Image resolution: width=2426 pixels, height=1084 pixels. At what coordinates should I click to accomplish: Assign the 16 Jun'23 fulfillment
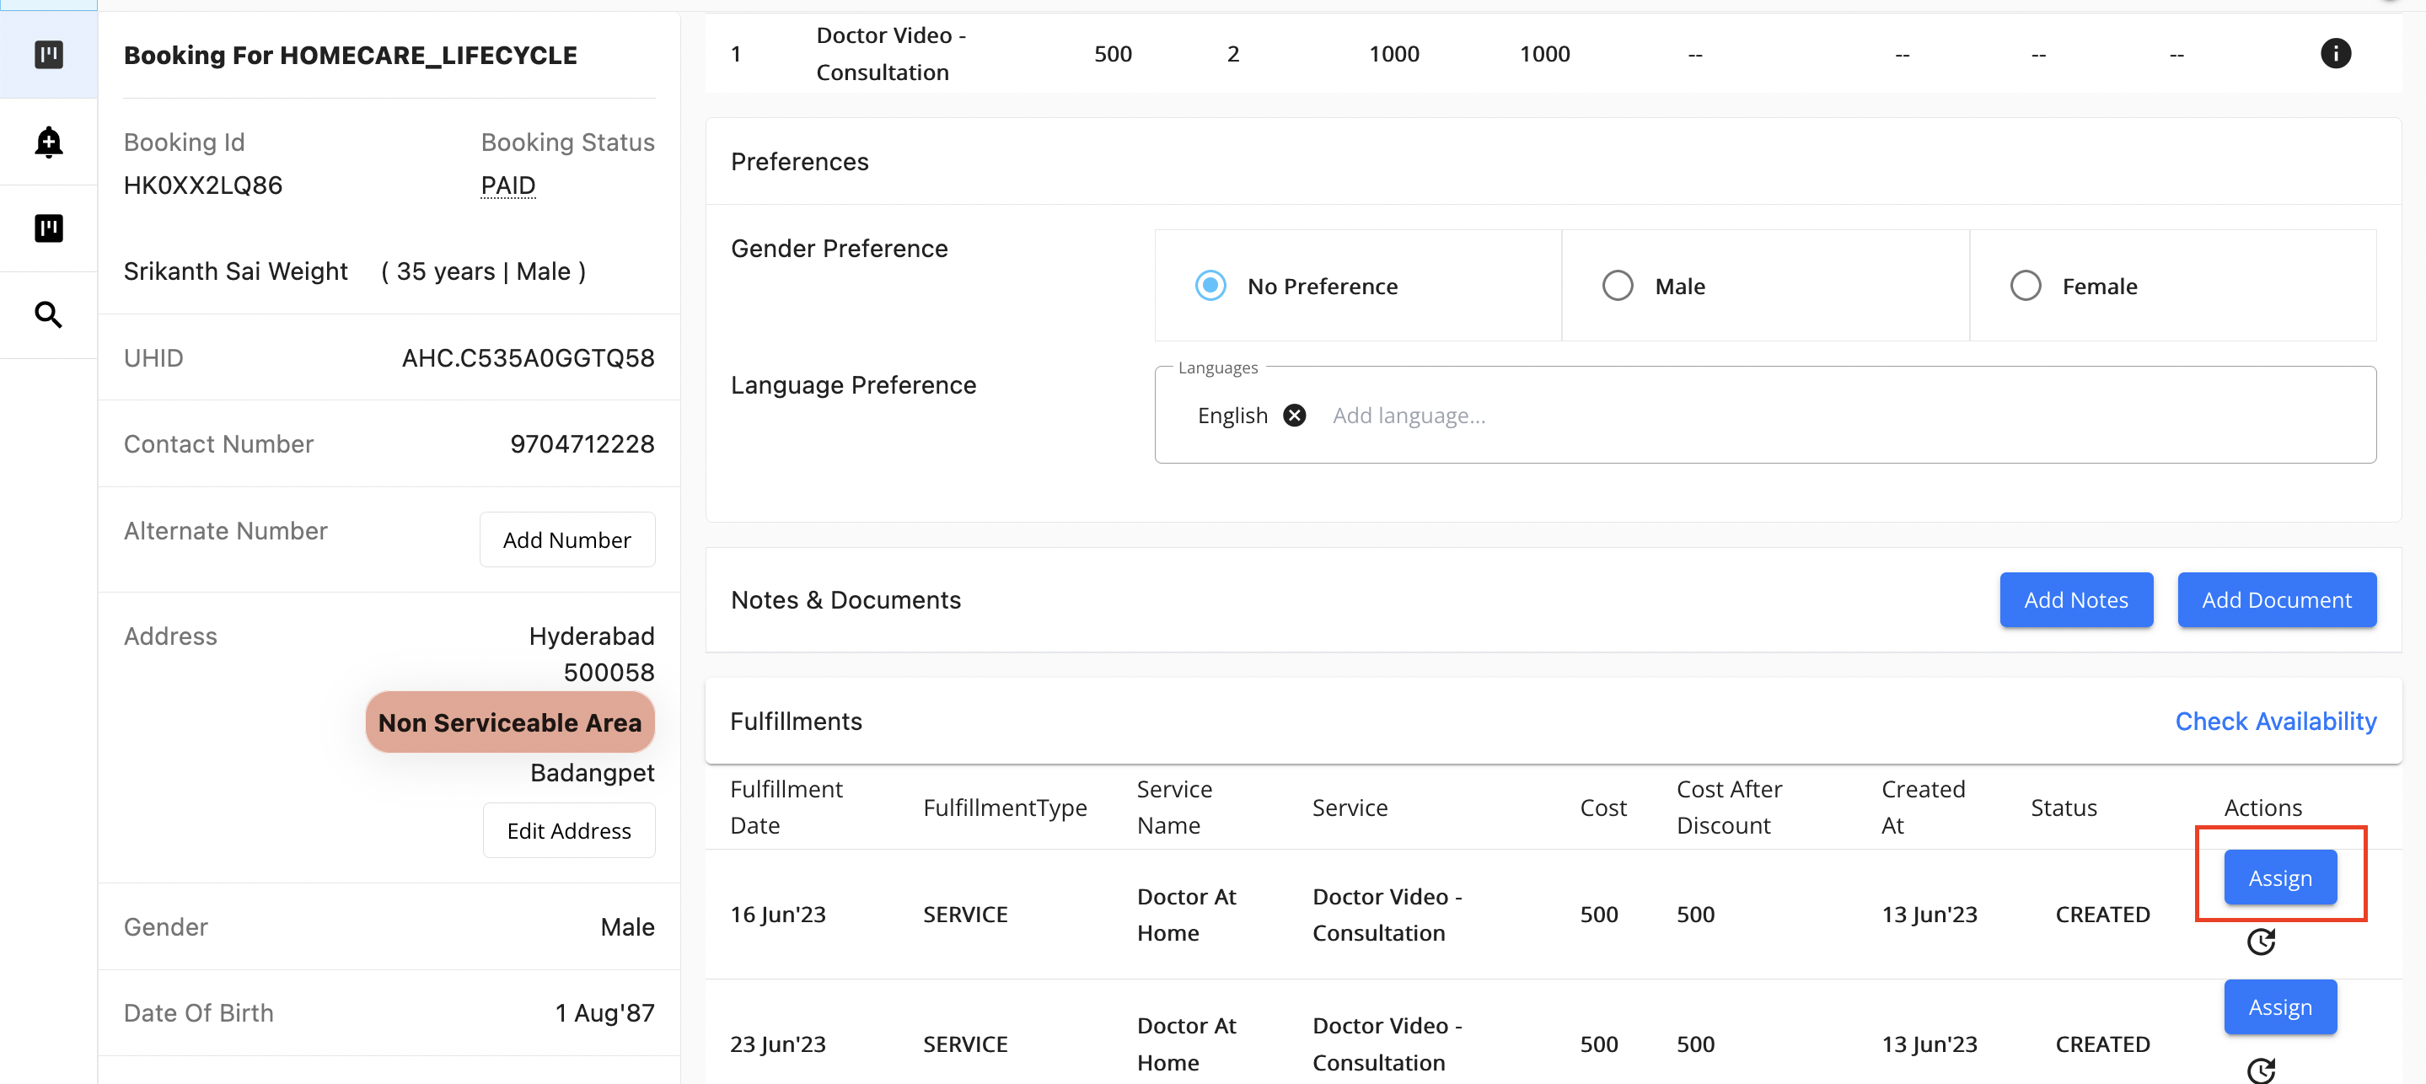point(2280,877)
